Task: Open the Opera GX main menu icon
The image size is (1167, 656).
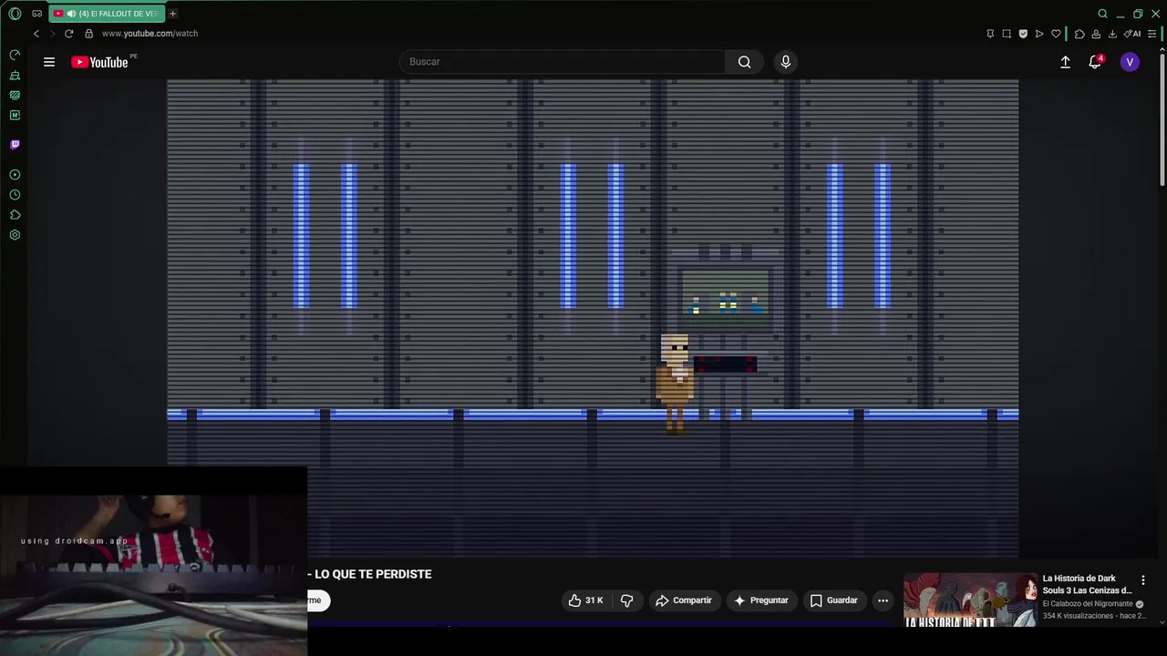Action: (x=15, y=14)
